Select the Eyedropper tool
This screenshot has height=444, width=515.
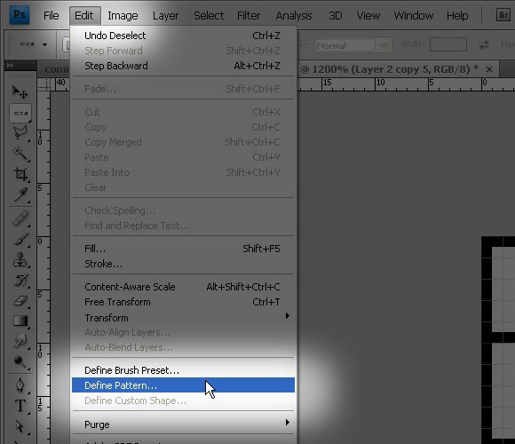pyautogui.click(x=20, y=194)
